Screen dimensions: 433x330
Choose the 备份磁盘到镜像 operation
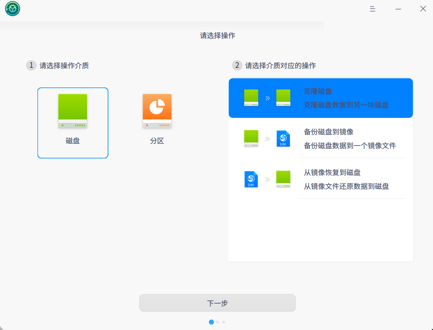tap(321, 139)
